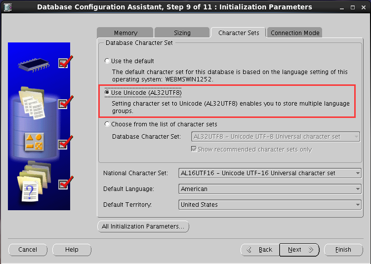Close the Database Configuration Assistant window
The width and height of the screenshot is (371, 264).
(x=364, y=8)
